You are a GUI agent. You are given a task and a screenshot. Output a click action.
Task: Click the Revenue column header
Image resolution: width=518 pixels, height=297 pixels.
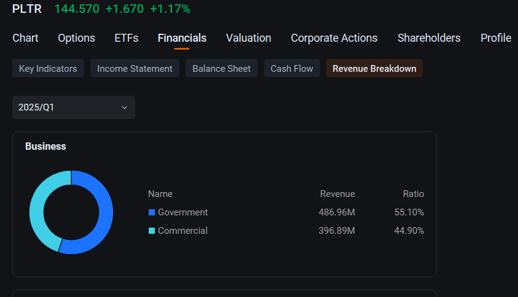(x=337, y=194)
